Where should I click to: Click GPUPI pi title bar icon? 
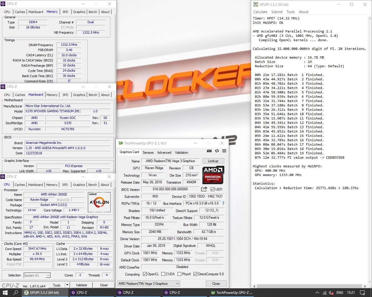click(256, 4)
